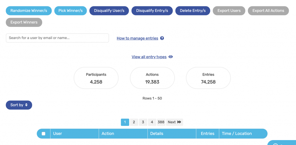Focus the user search field
The width and height of the screenshot is (296, 145).
pyautogui.click(x=58, y=38)
